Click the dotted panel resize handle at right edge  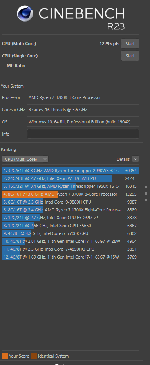(x=146, y=193)
